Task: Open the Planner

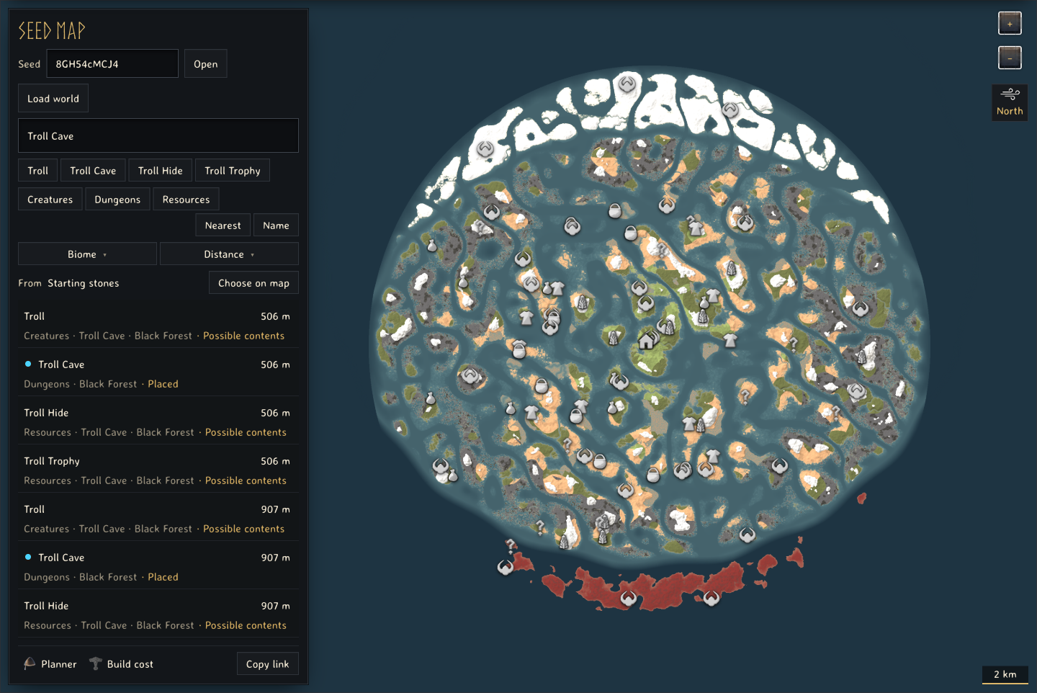Action: click(50, 664)
